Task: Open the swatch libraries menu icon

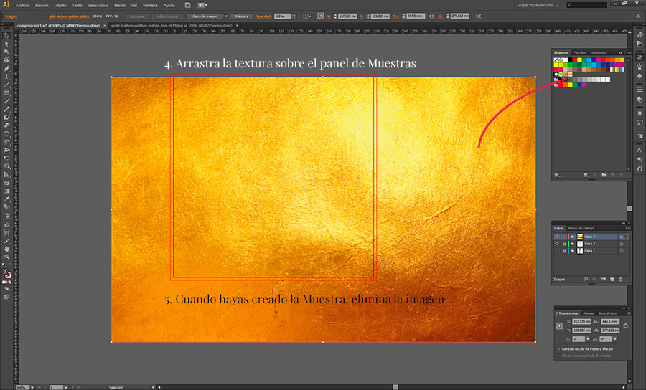Action: click(558, 174)
